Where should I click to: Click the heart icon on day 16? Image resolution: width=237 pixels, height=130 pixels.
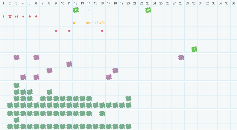(x=102, y=31)
